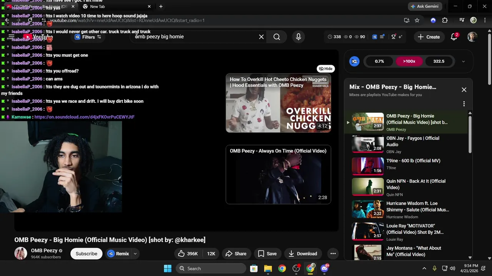Click the >100x vidIQ score pill
The width and height of the screenshot is (492, 276).
409,61
